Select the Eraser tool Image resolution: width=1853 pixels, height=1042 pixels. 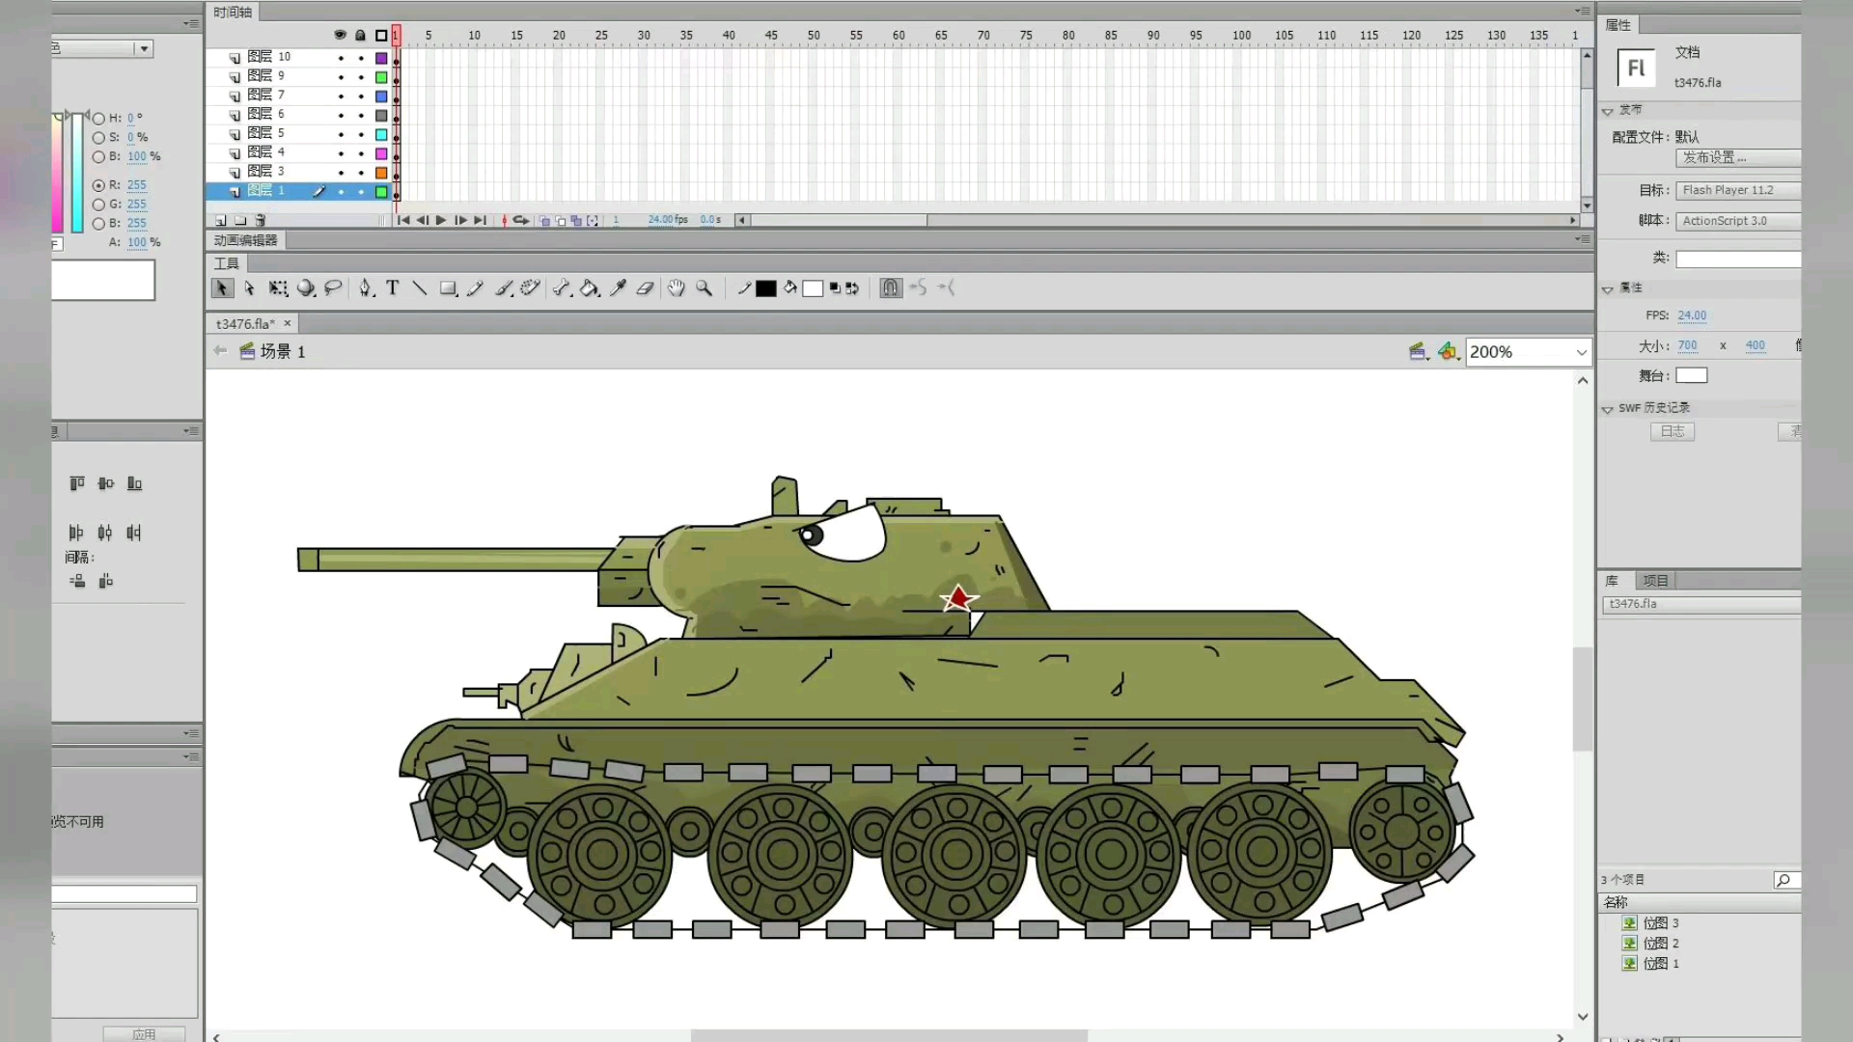click(645, 288)
